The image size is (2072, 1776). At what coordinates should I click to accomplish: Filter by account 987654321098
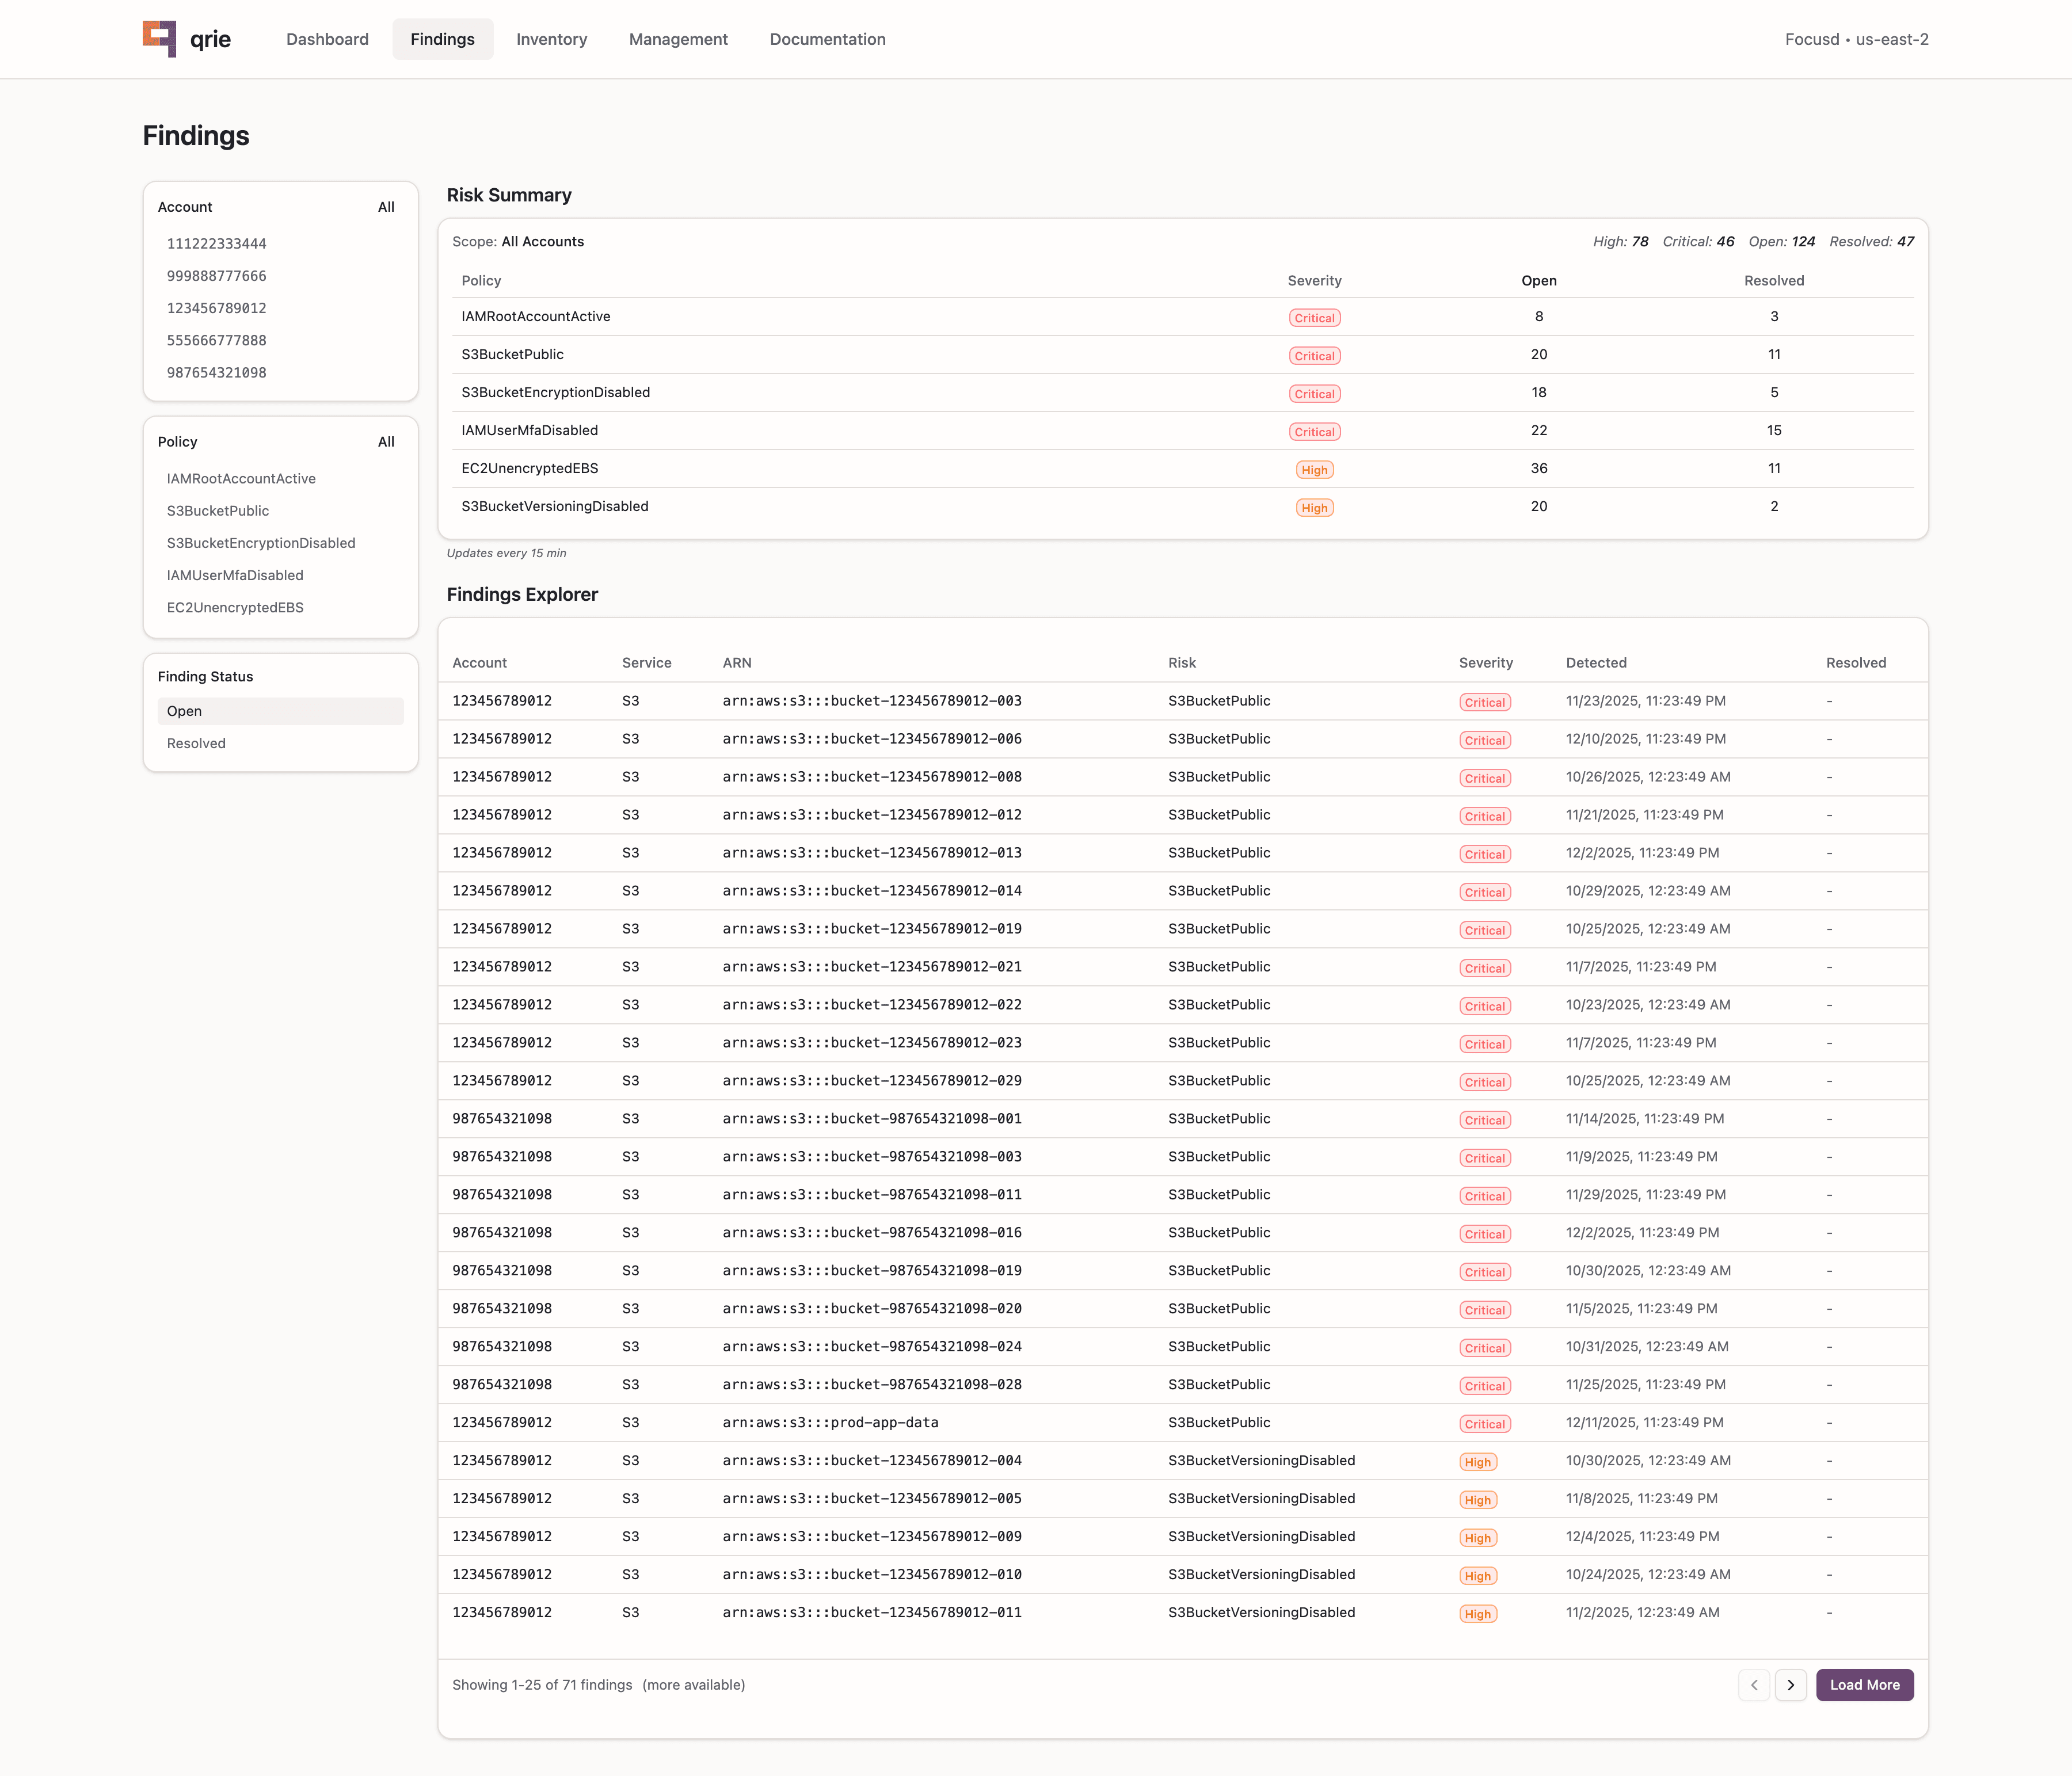(216, 372)
